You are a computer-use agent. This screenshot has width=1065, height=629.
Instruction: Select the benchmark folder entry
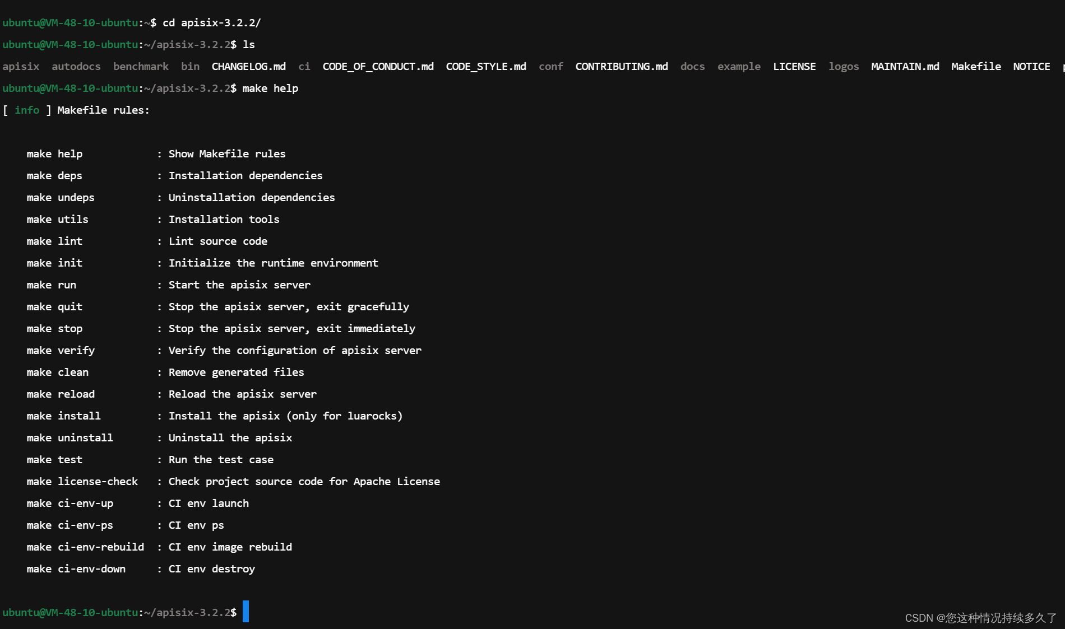(141, 66)
